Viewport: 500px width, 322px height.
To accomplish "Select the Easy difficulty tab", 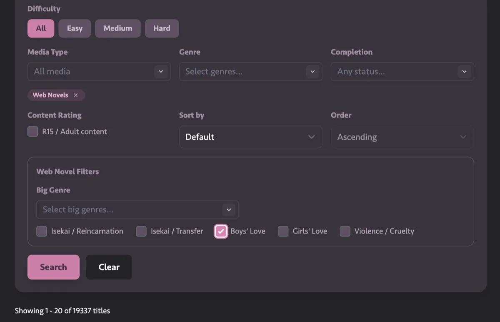I will pyautogui.click(x=75, y=28).
